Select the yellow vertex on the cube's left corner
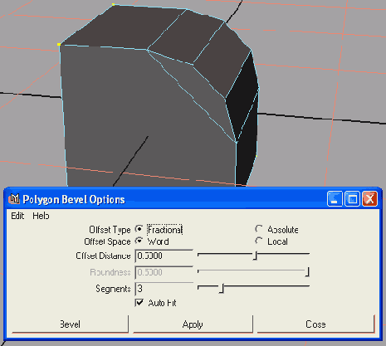This screenshot has width=386, height=346. point(59,44)
